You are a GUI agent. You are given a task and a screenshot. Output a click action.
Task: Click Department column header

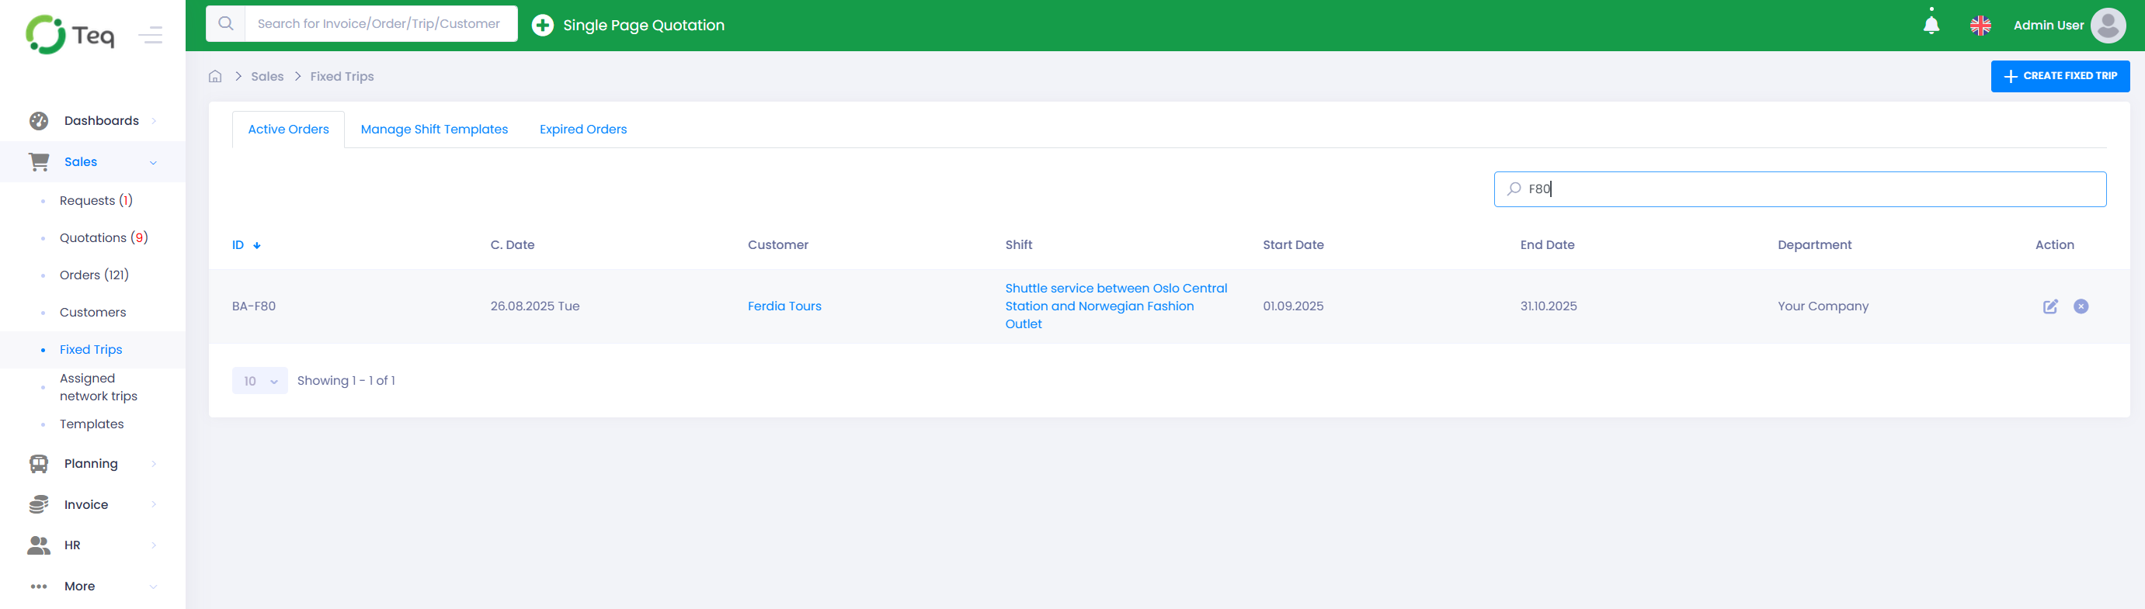(1814, 244)
